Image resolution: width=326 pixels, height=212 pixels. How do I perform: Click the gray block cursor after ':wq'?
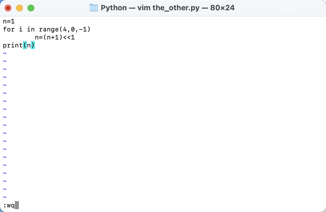pyautogui.click(x=17, y=205)
